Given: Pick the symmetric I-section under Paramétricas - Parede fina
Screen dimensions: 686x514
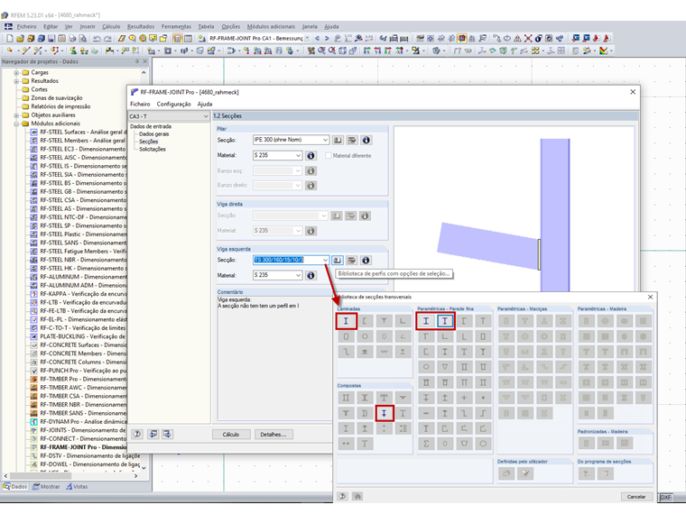Looking at the screenshot, I should coord(426,321).
